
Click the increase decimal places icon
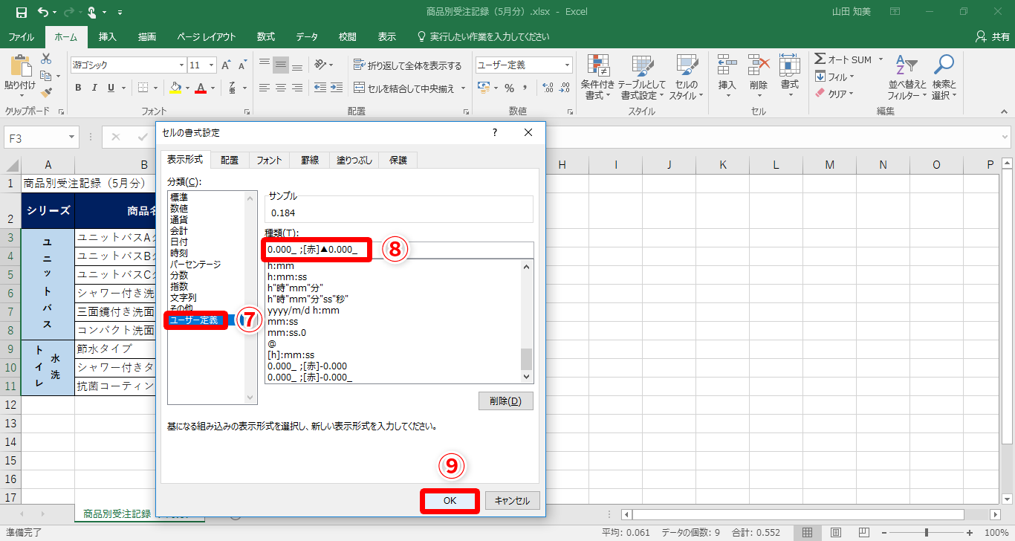click(x=549, y=88)
